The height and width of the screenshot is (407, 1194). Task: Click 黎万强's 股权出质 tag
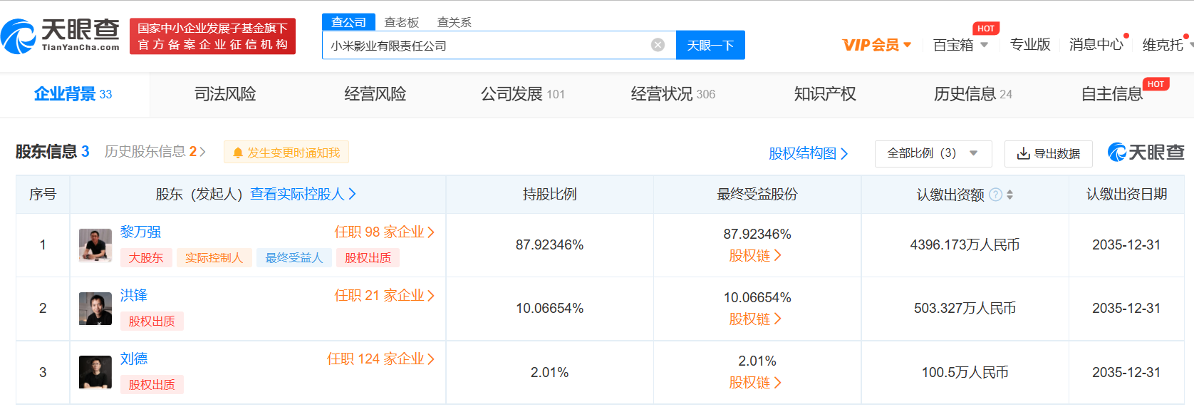pyautogui.click(x=368, y=258)
